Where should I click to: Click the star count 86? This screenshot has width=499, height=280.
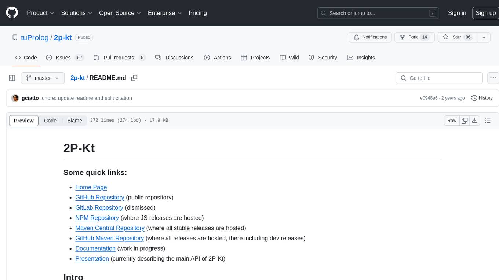click(x=468, y=37)
